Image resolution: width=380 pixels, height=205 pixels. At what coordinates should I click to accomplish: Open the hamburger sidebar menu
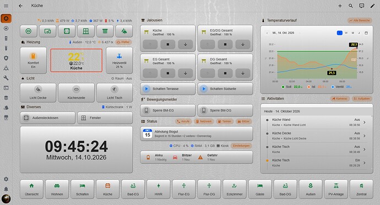[6, 6]
